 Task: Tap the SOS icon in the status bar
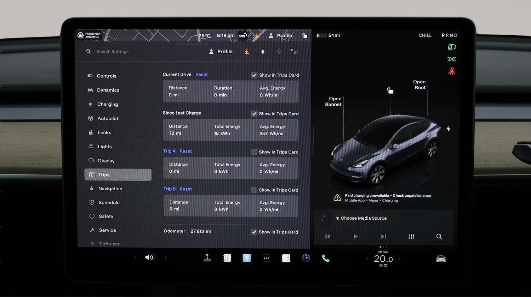242,36
